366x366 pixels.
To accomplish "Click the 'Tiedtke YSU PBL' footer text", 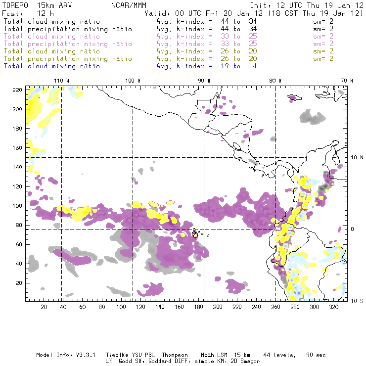I will coord(130,355).
